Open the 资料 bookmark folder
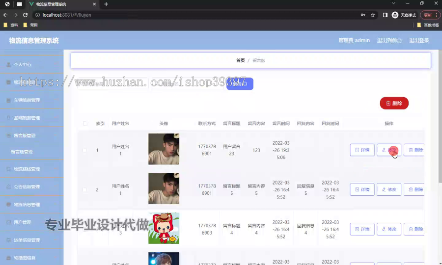The height and width of the screenshot is (265, 442). (x=11, y=25)
